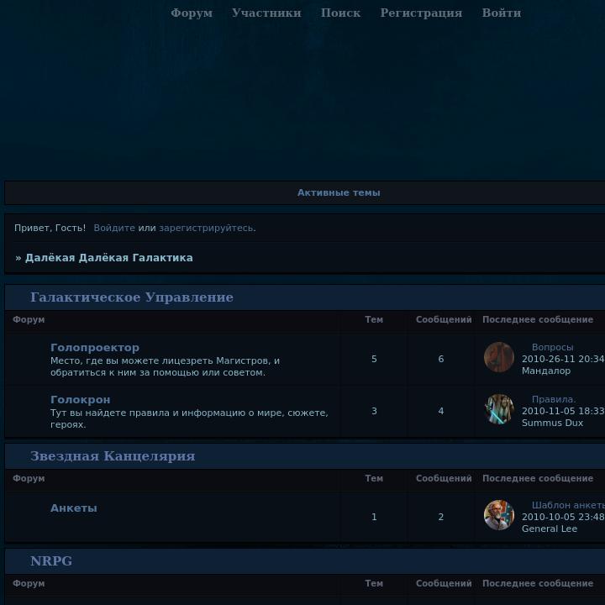Open Галактическое Управление category heading

tap(132, 297)
